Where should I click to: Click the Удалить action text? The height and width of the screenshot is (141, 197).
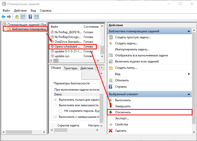121,131
